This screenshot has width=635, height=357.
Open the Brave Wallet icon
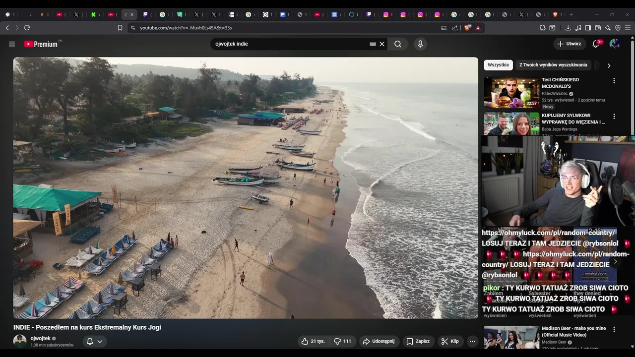(598, 28)
